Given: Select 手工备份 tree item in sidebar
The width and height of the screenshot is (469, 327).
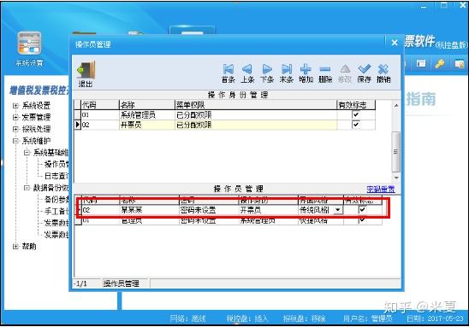Looking at the screenshot, I should click(x=56, y=211).
